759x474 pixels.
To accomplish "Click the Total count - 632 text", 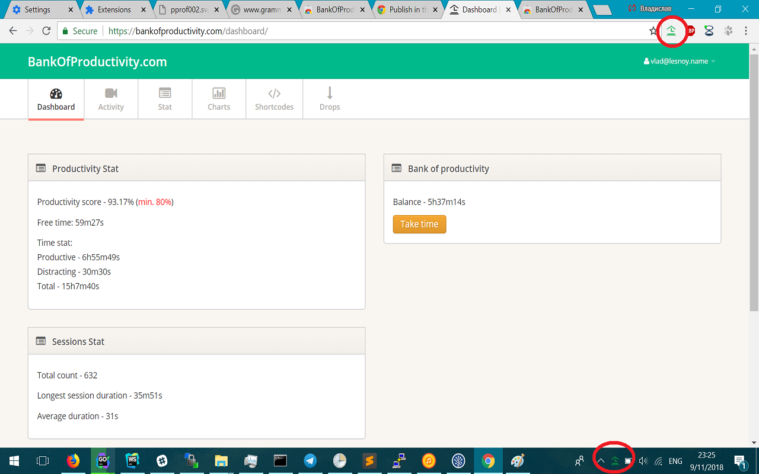I will pos(67,375).
